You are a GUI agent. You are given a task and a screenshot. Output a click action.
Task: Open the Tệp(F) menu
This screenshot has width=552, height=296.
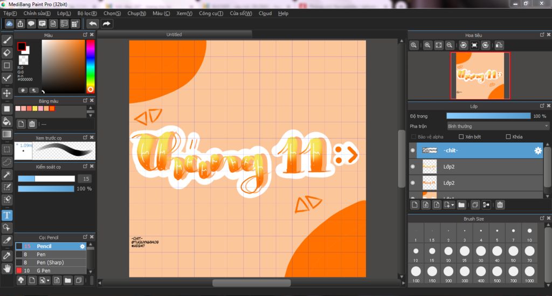pos(10,13)
